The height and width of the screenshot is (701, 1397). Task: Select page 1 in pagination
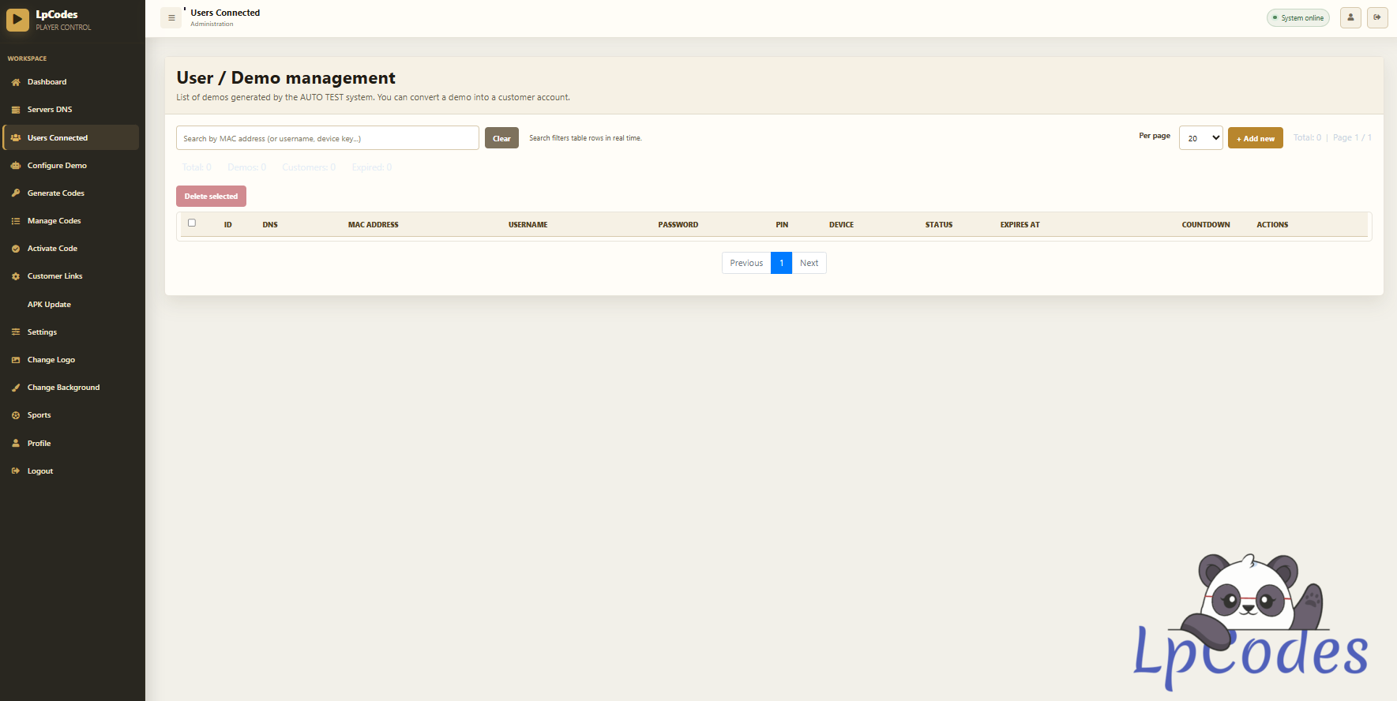click(x=781, y=263)
